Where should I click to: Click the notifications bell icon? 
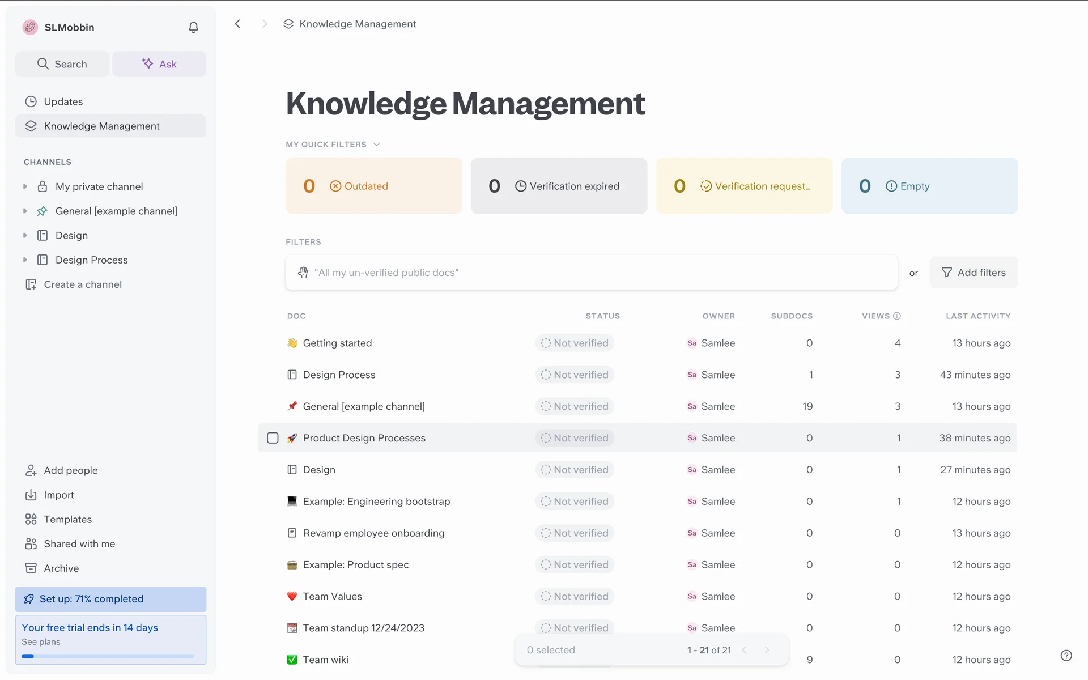tap(193, 27)
